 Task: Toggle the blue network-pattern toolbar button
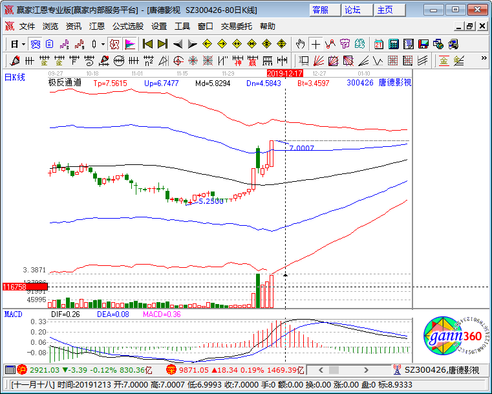coord(35,44)
